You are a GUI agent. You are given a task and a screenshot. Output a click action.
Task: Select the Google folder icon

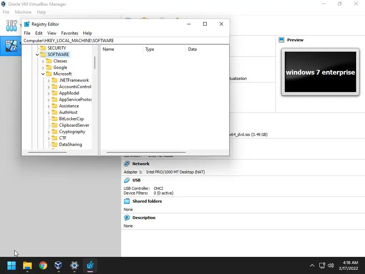click(x=49, y=67)
